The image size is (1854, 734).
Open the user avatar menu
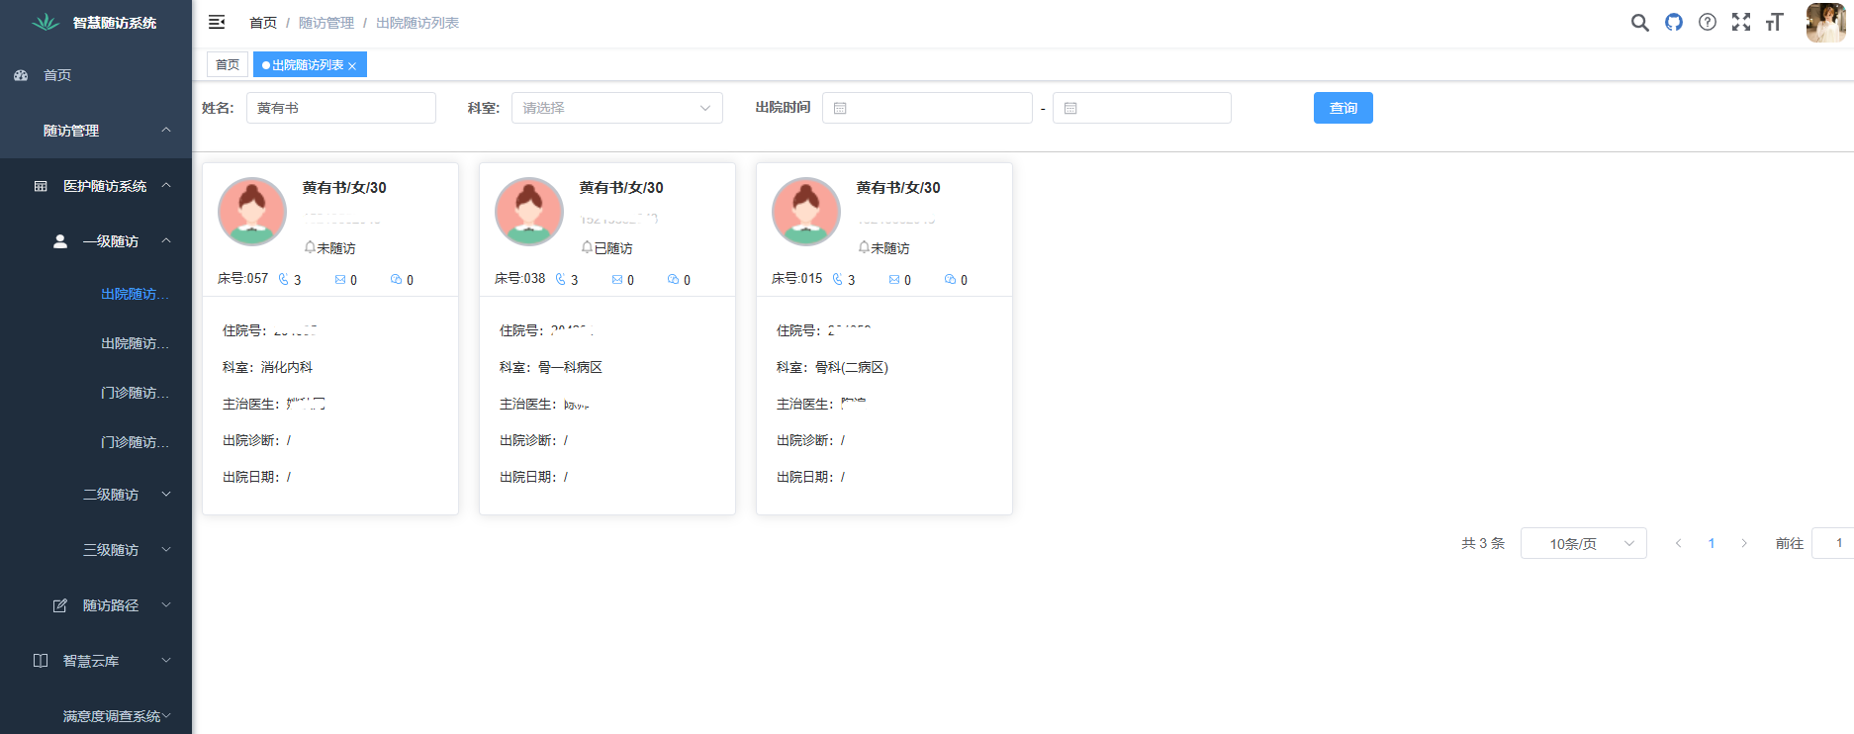click(1825, 22)
